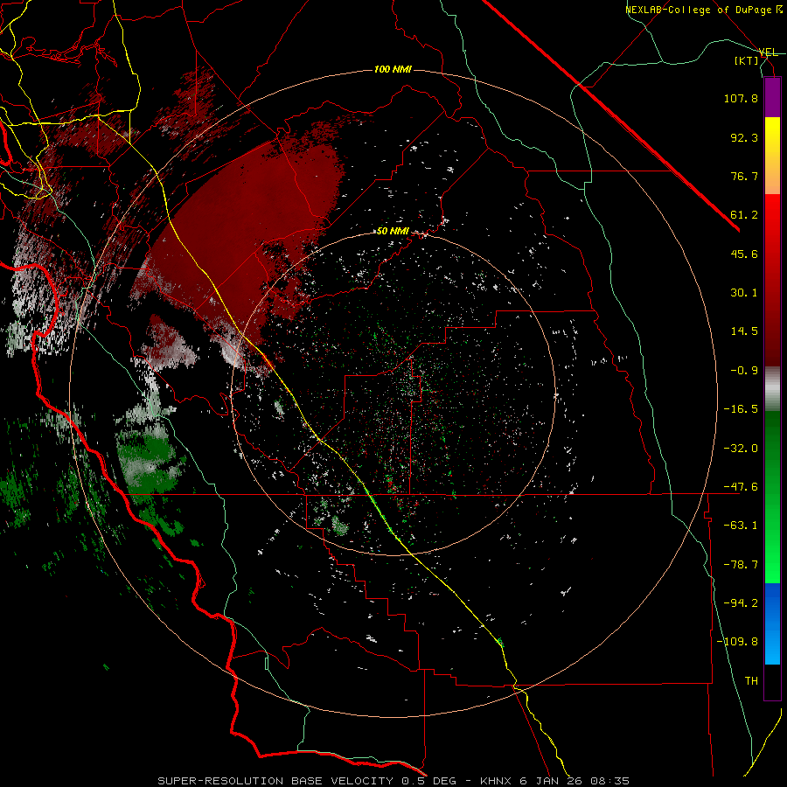Click the 92.3 velocity scale value

coord(744,137)
